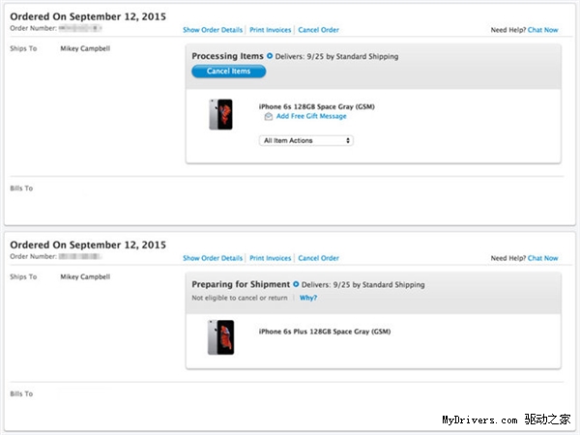Click the Why? link about cancel eligibility

[x=308, y=298]
